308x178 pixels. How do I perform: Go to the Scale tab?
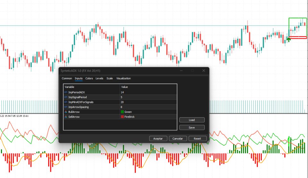pos(110,78)
